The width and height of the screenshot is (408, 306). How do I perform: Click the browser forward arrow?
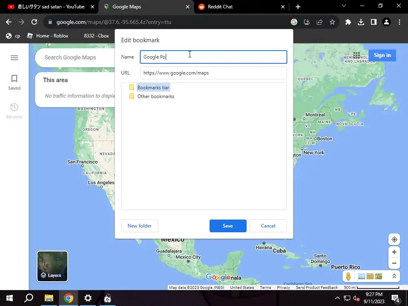22,22
